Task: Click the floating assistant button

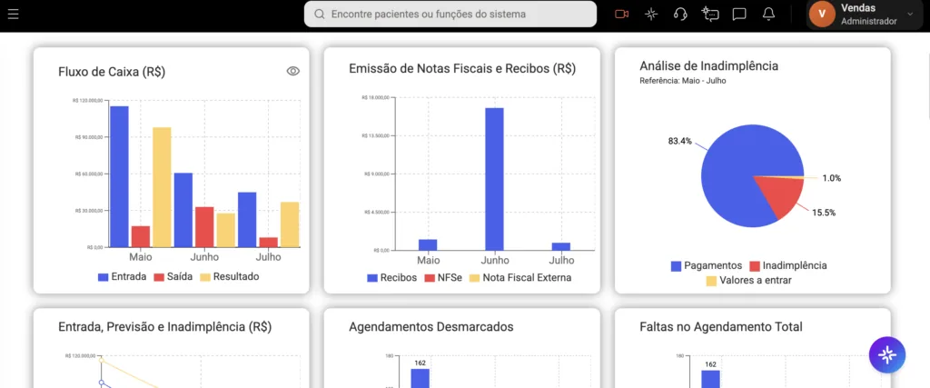Action: click(x=887, y=354)
